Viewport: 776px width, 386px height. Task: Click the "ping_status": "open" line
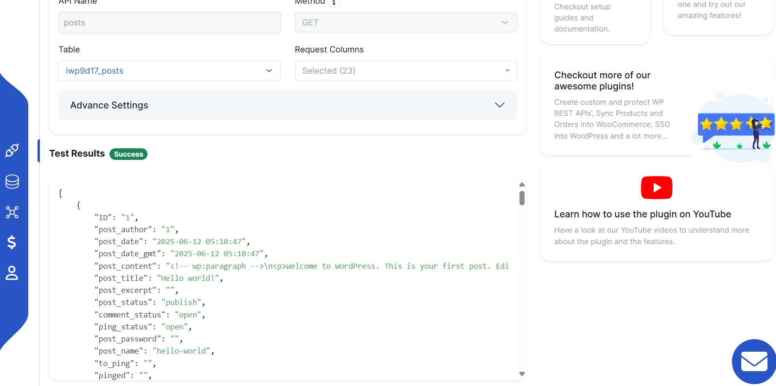click(x=143, y=327)
